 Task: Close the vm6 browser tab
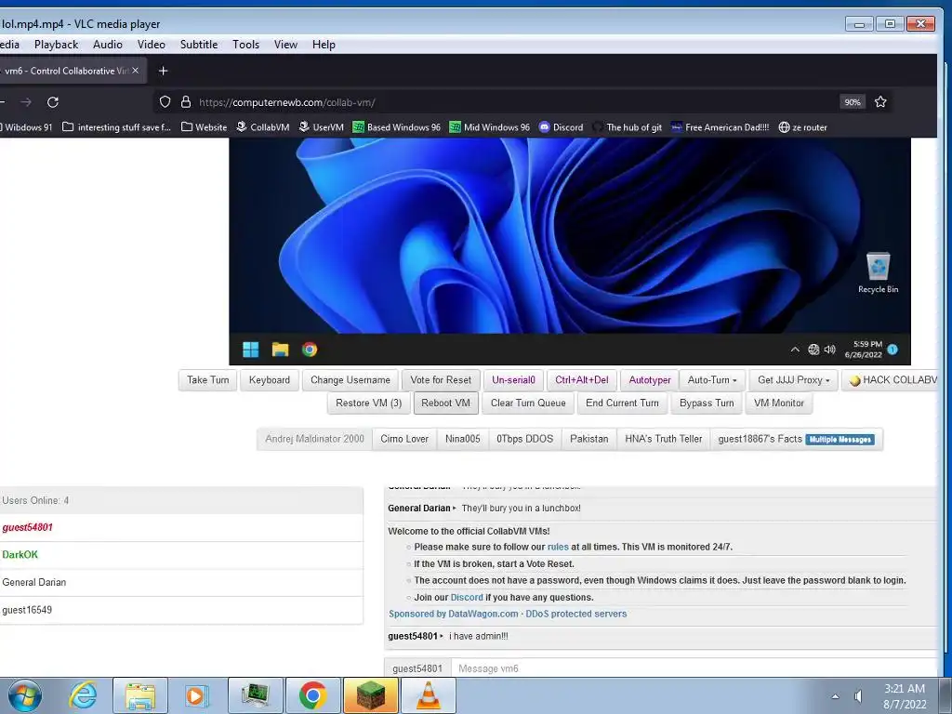click(x=136, y=71)
